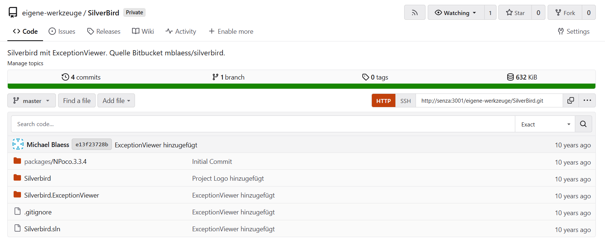Select the SSH clone option
The height and width of the screenshot is (243, 605).
[x=406, y=100]
